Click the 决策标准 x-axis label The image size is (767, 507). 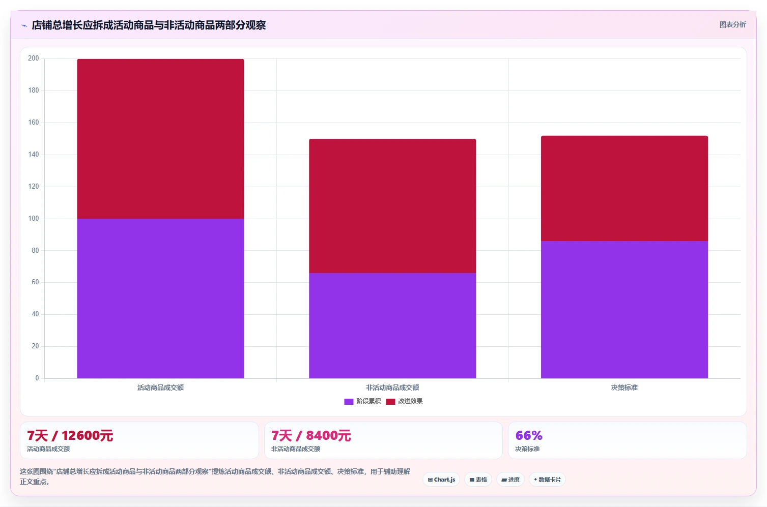point(624,387)
